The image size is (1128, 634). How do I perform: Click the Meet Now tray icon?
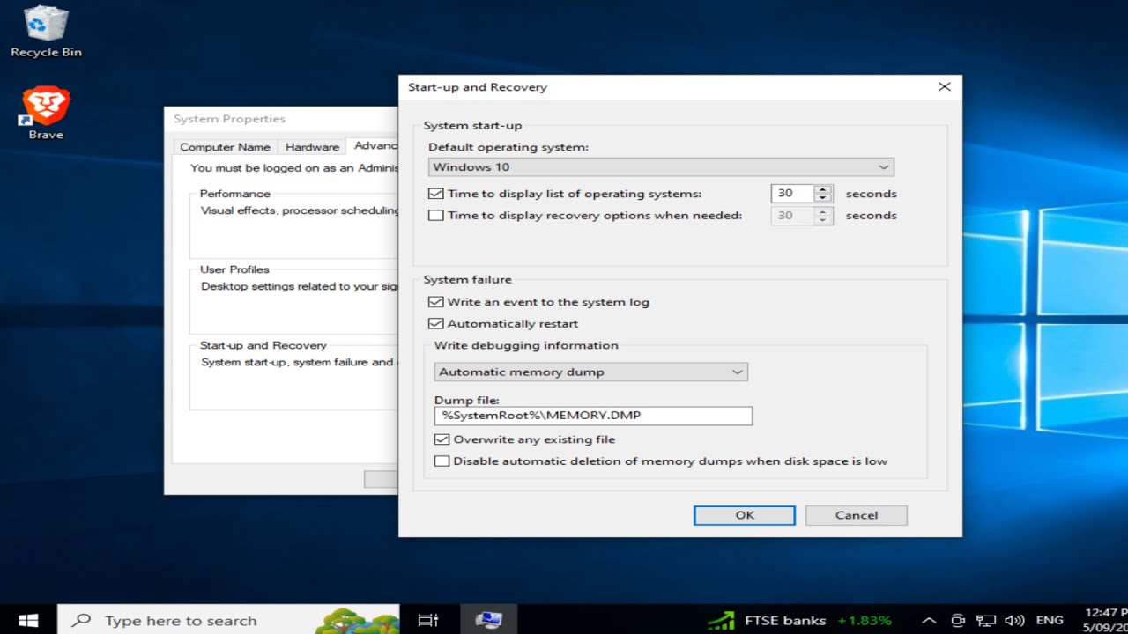coord(959,620)
